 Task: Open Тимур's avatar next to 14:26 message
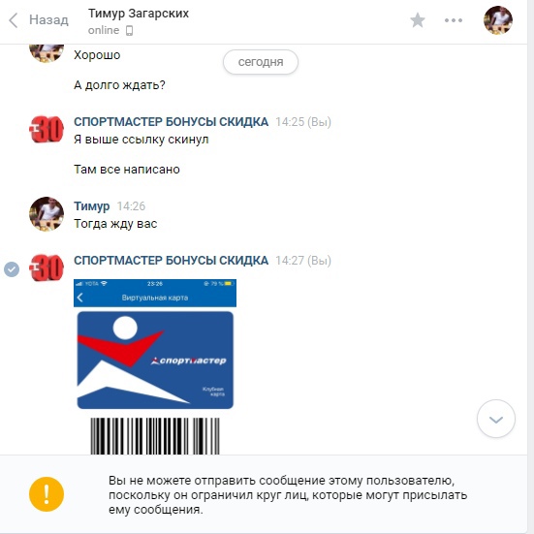[47, 214]
